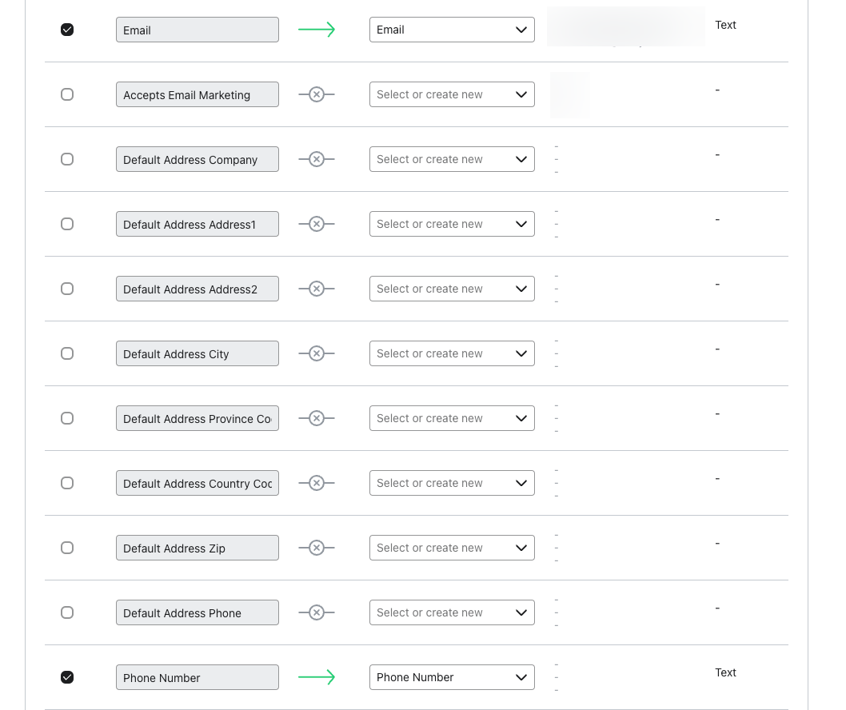846x710 pixels.
Task: Click unmapped icon beside Default Address Address1
Action: [317, 224]
